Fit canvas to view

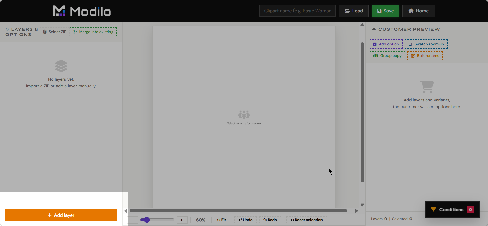click(x=221, y=220)
